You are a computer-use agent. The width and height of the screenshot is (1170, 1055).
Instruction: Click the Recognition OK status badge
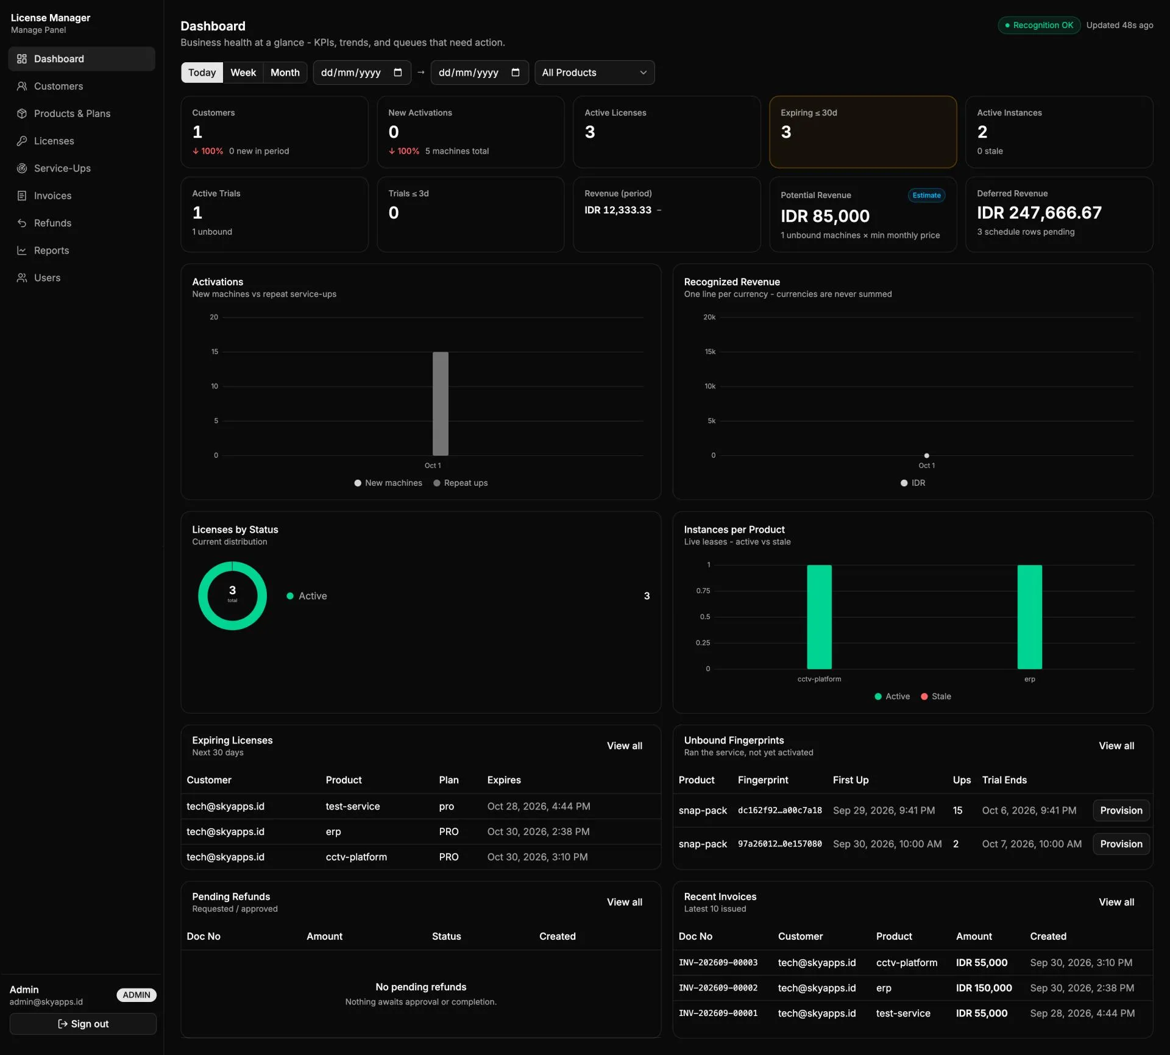(1039, 25)
